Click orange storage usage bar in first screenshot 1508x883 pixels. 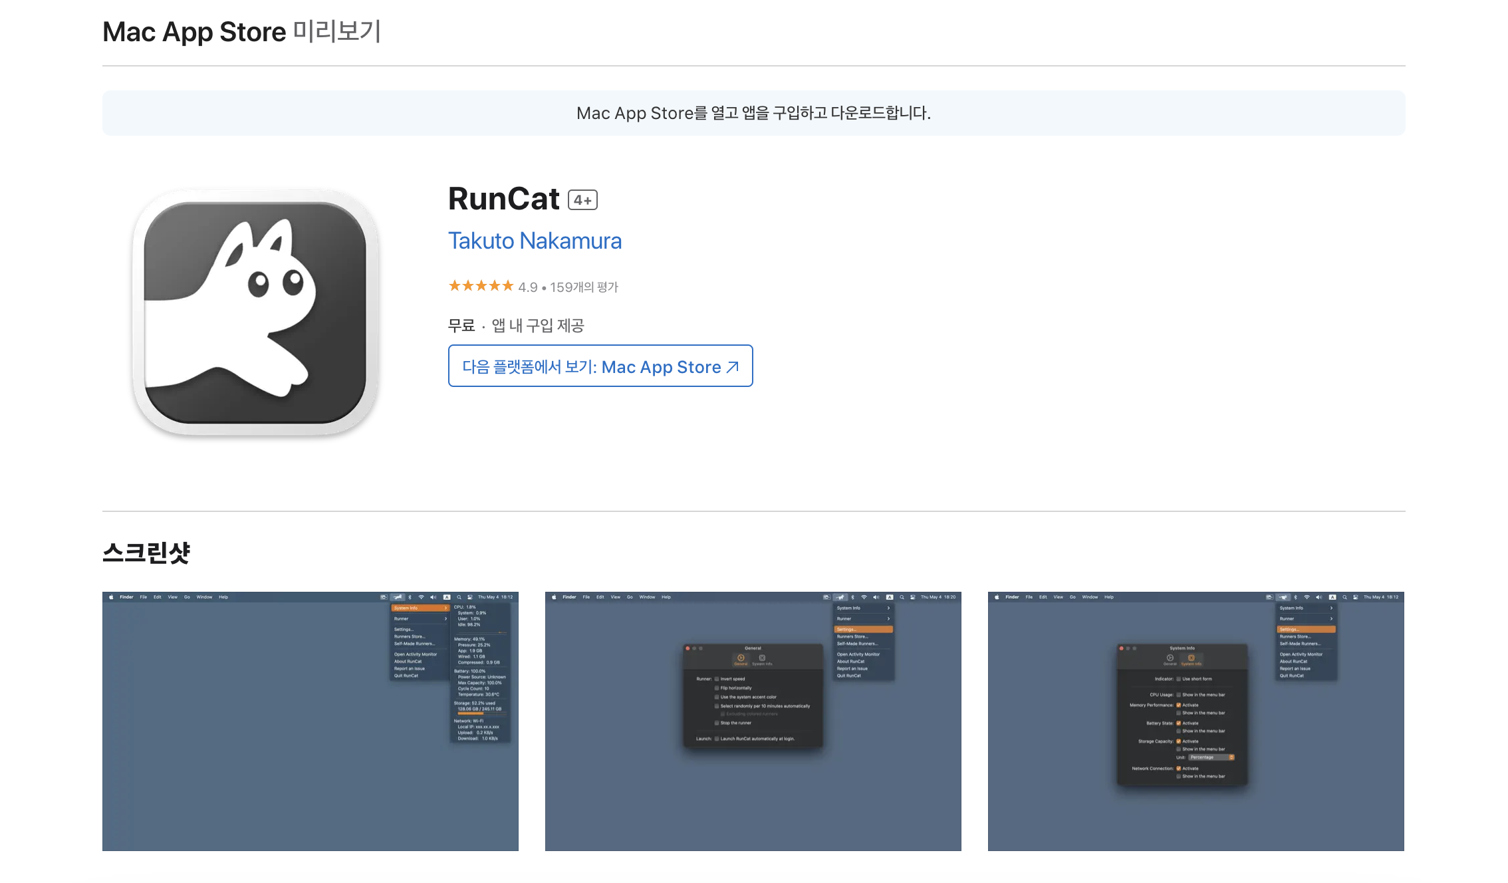coord(470,713)
